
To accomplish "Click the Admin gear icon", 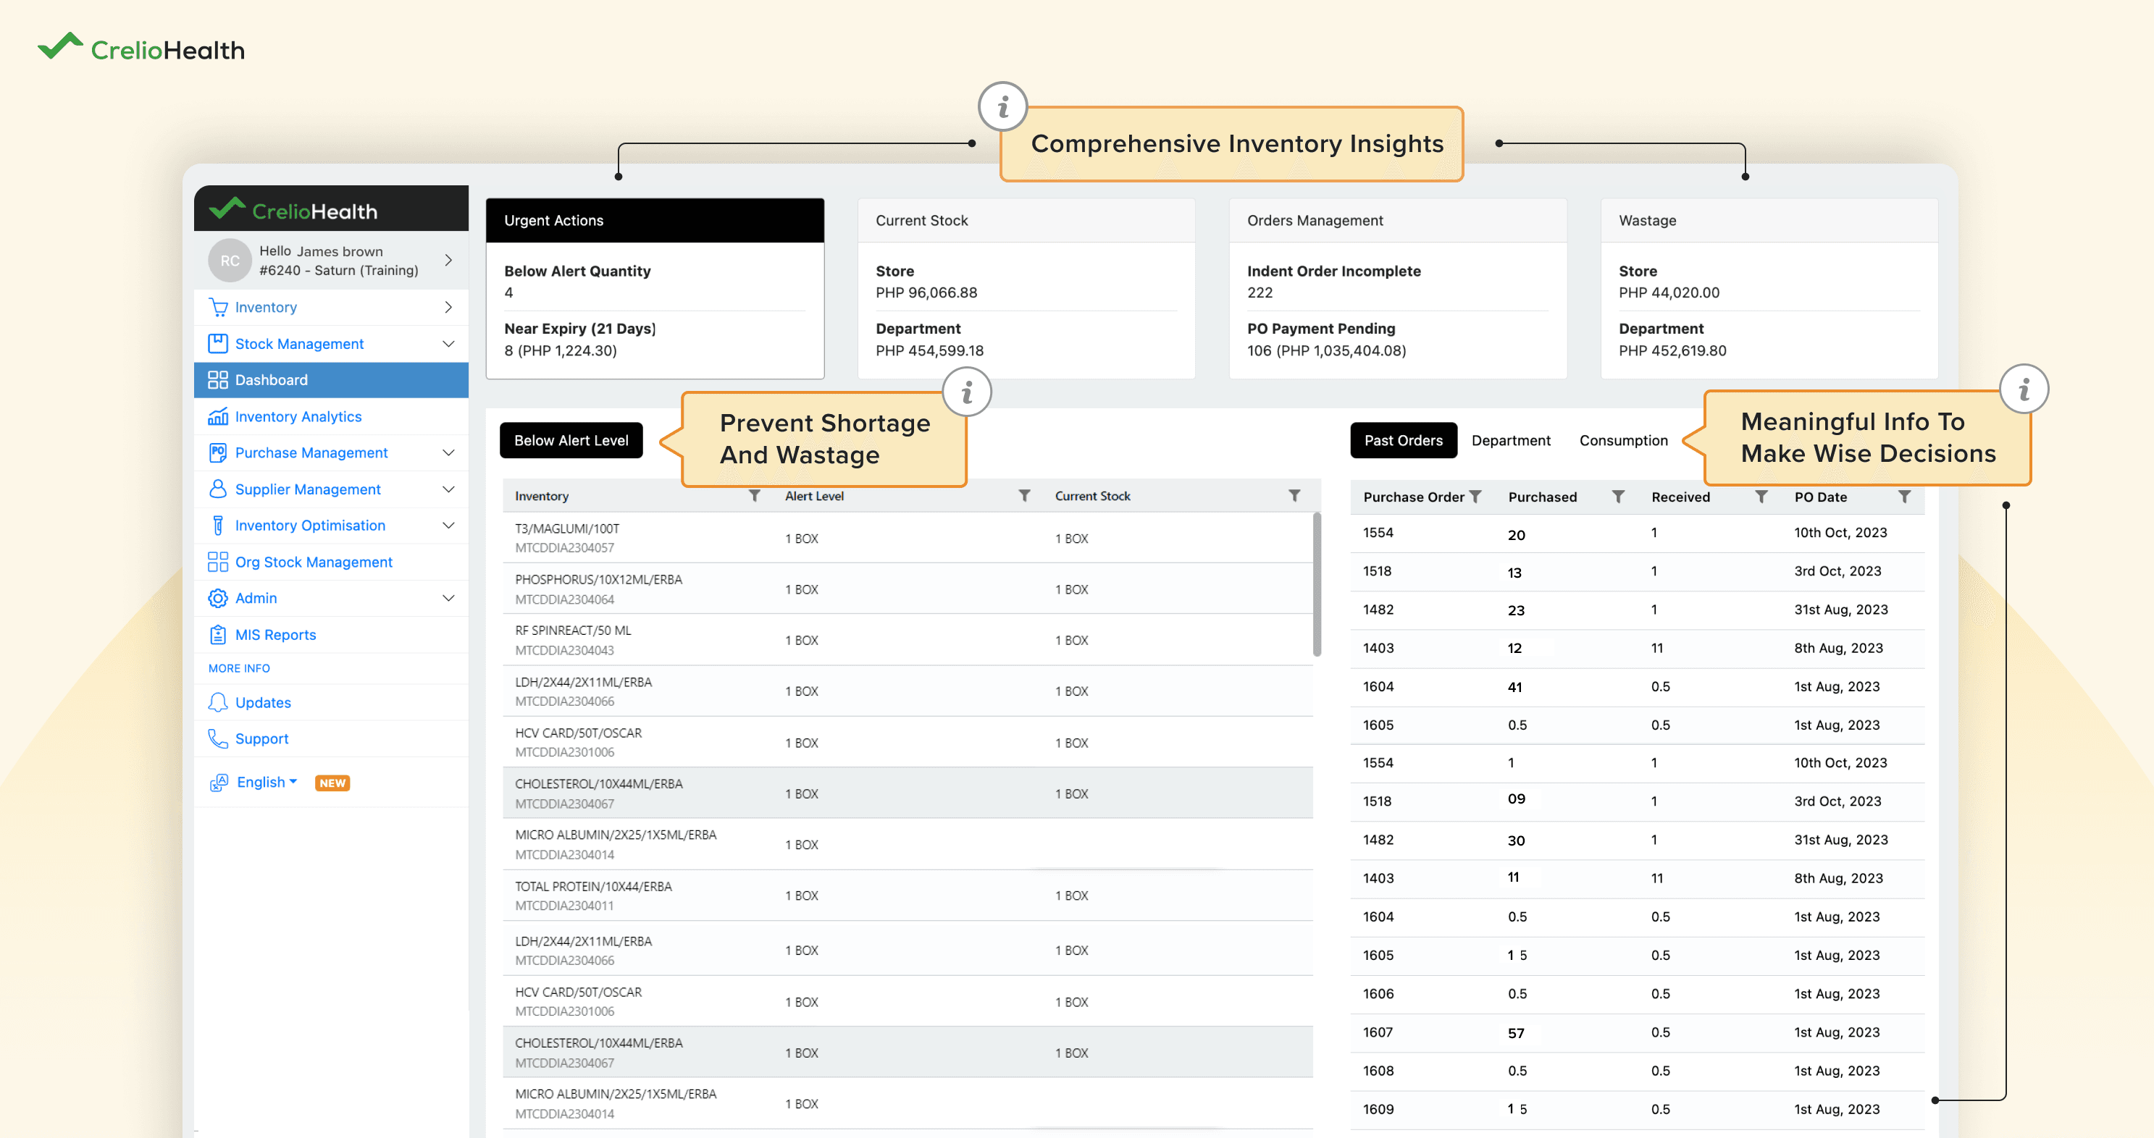I will tap(217, 598).
